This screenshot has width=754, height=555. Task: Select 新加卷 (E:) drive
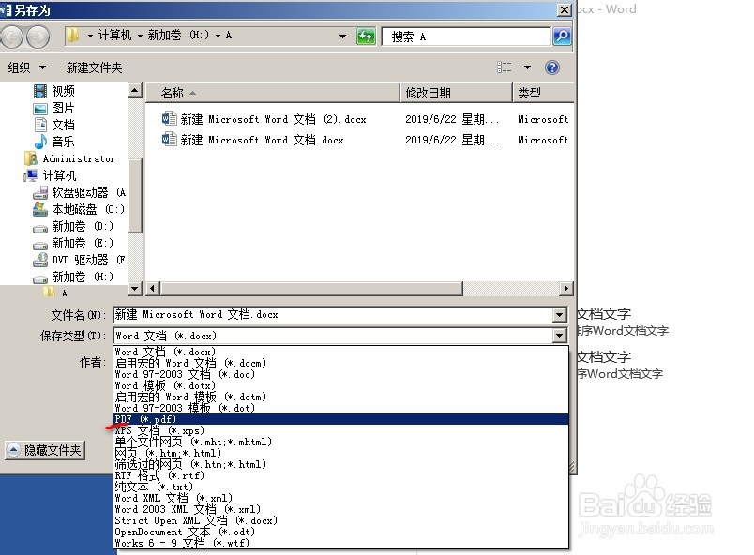73,243
